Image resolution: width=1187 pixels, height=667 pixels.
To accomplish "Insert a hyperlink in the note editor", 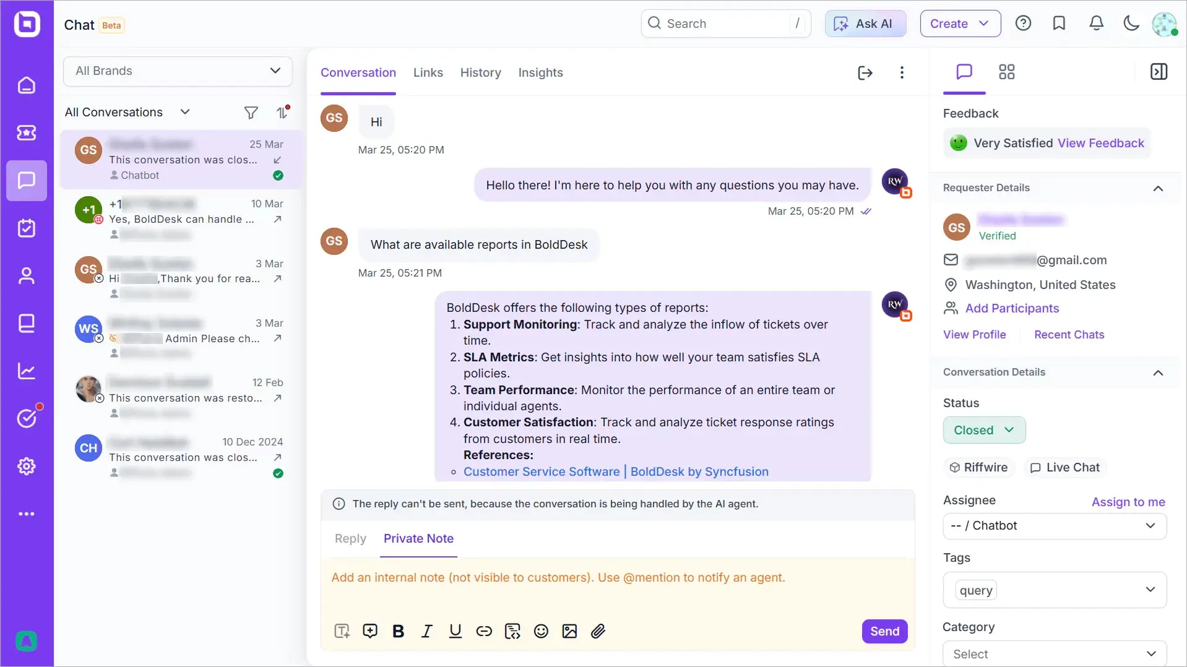I will (484, 631).
